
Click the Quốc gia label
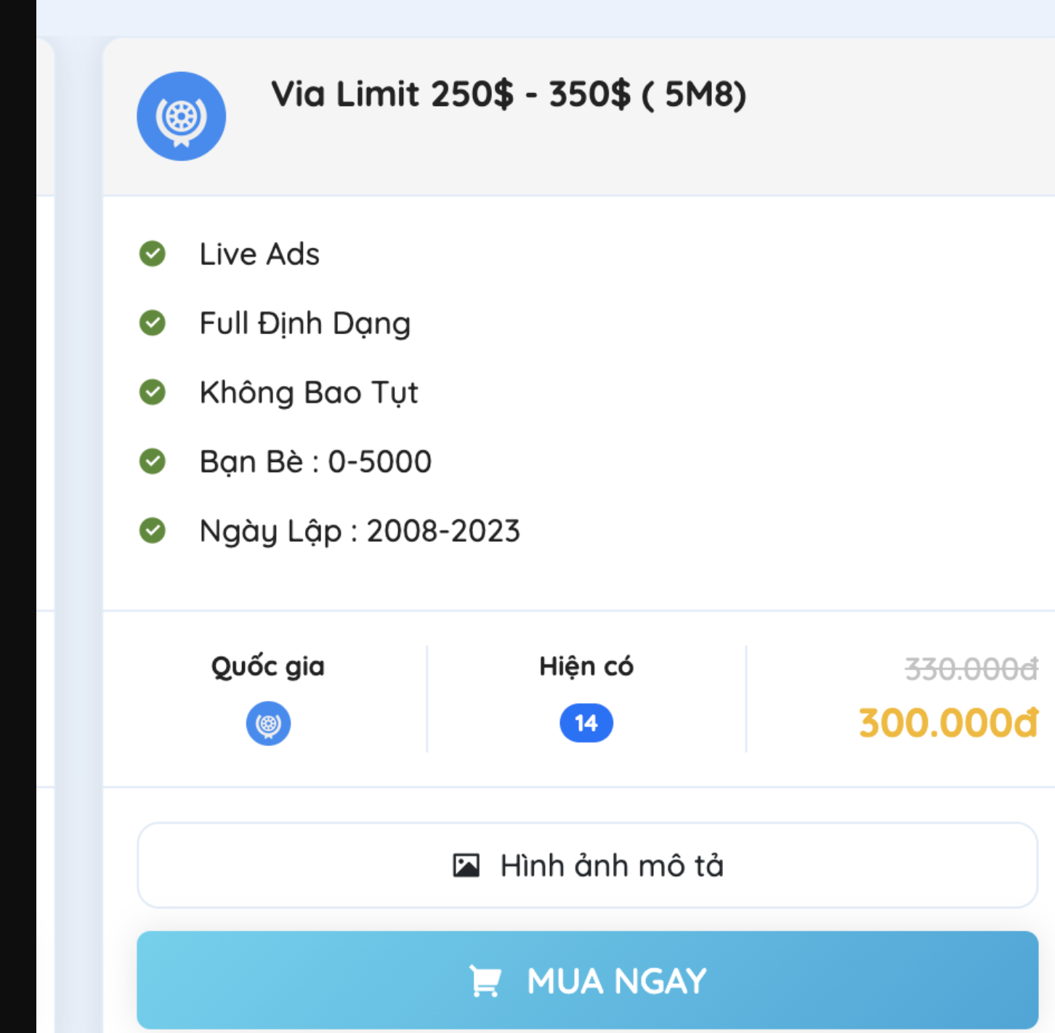(267, 667)
